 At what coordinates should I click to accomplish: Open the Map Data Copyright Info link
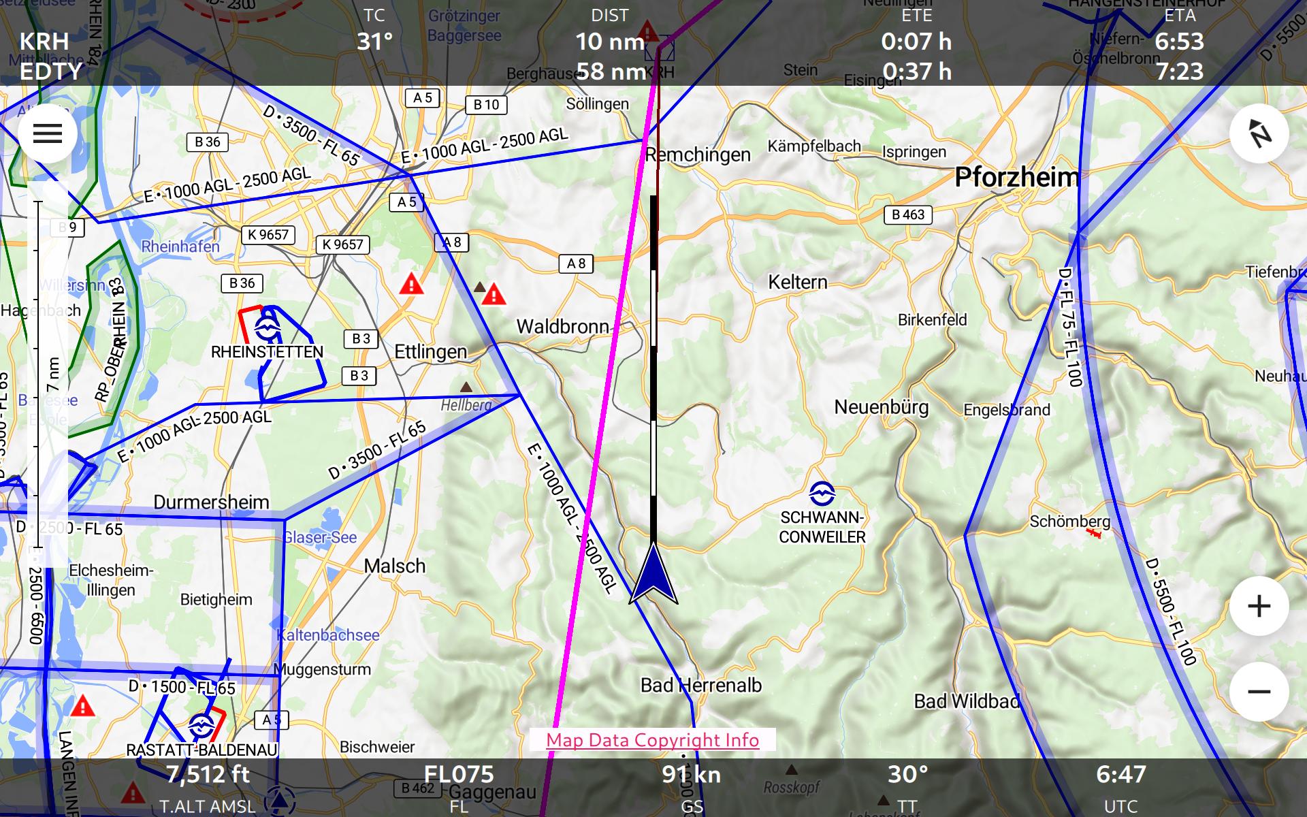tap(652, 740)
